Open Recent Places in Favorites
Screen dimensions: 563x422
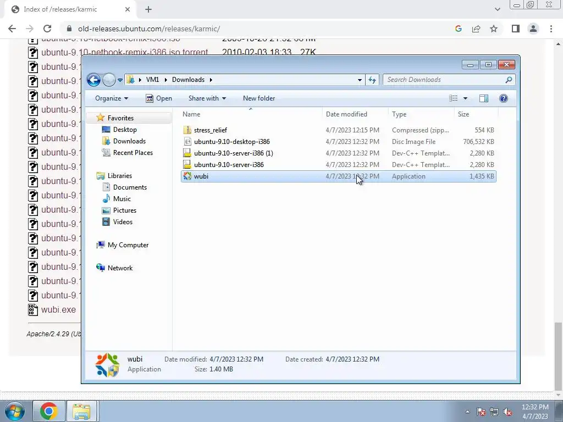133,153
